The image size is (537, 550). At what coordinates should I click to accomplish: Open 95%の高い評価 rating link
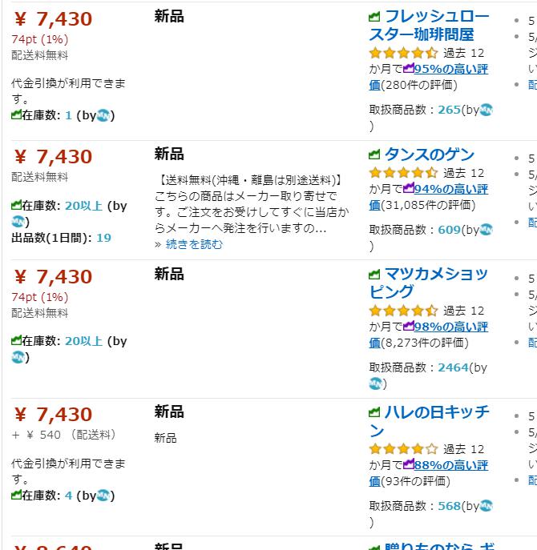429,77
